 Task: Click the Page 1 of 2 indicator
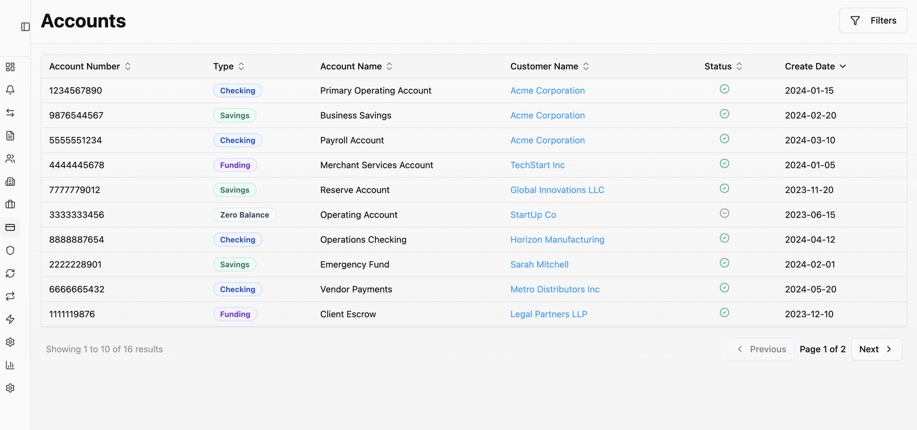822,349
